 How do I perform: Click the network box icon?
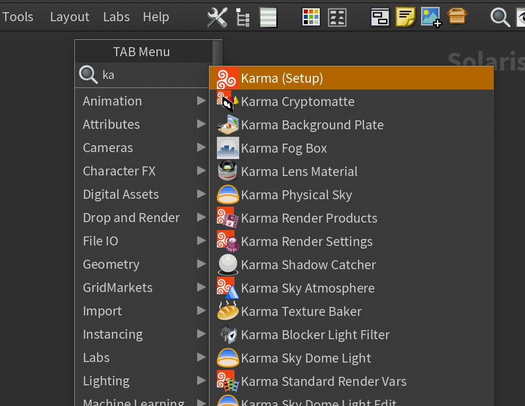coord(380,17)
